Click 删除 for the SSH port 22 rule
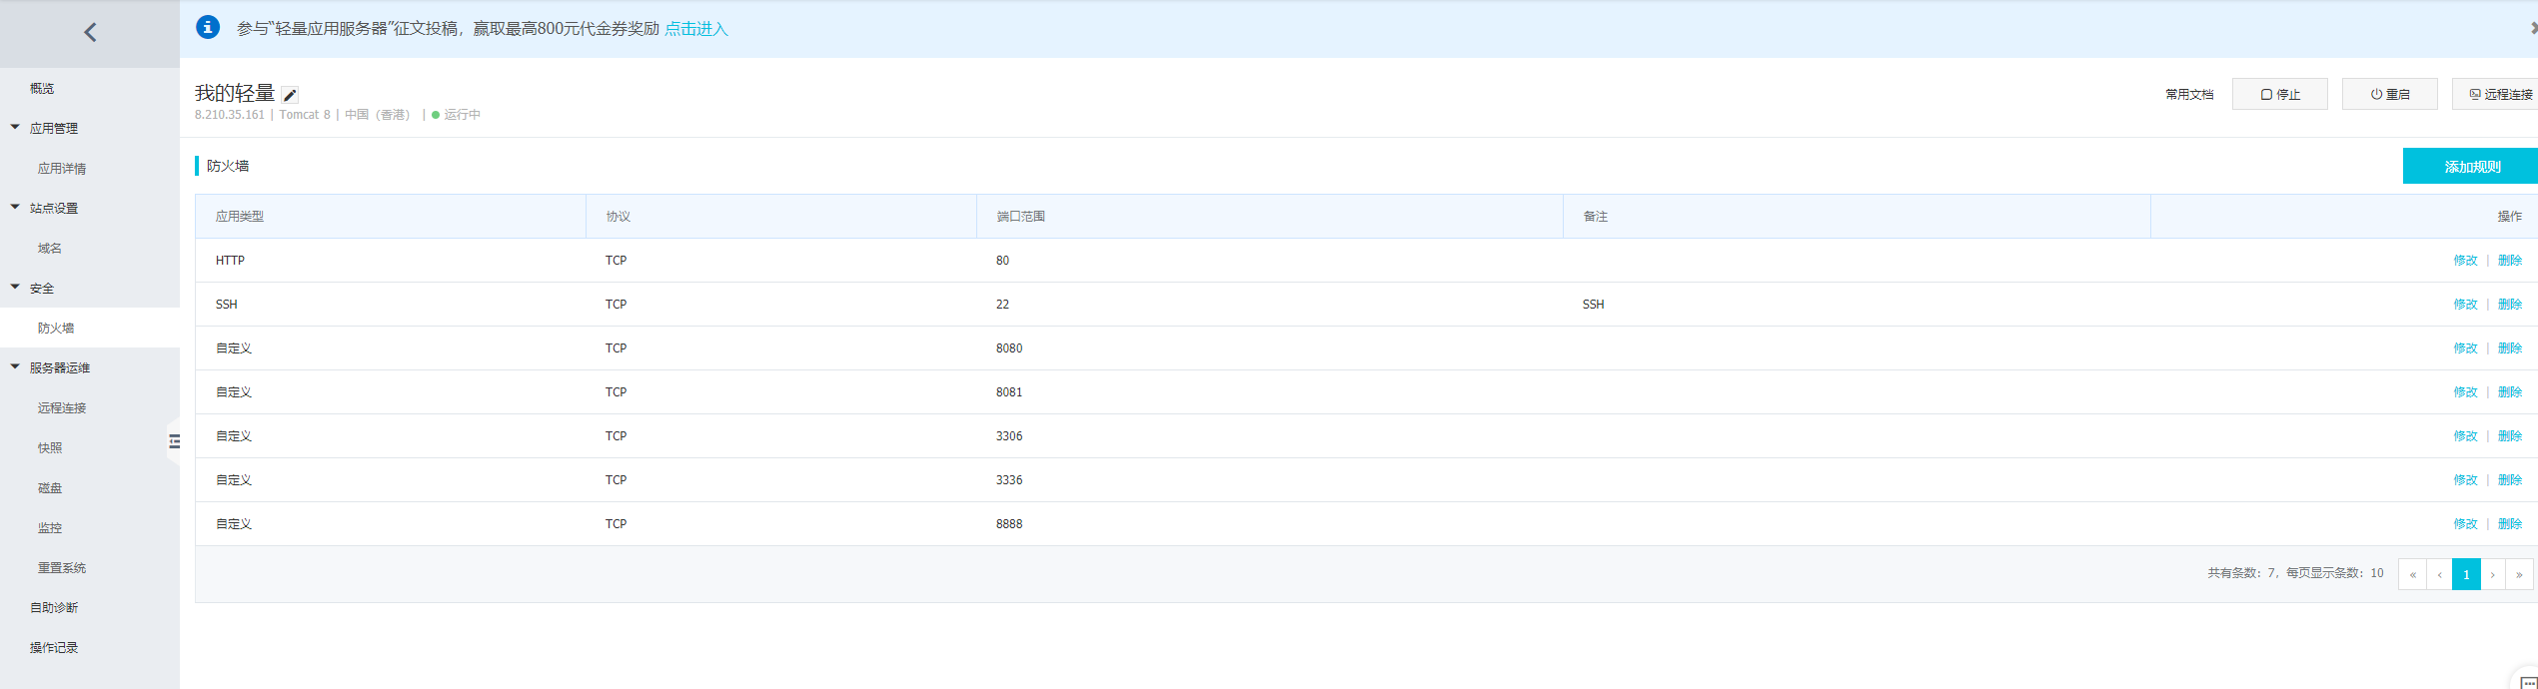Image resolution: width=2538 pixels, height=689 pixels. (2510, 304)
